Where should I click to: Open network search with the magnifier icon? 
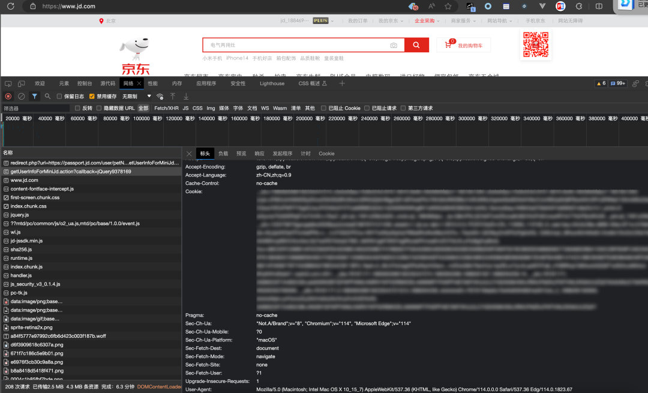tap(47, 96)
